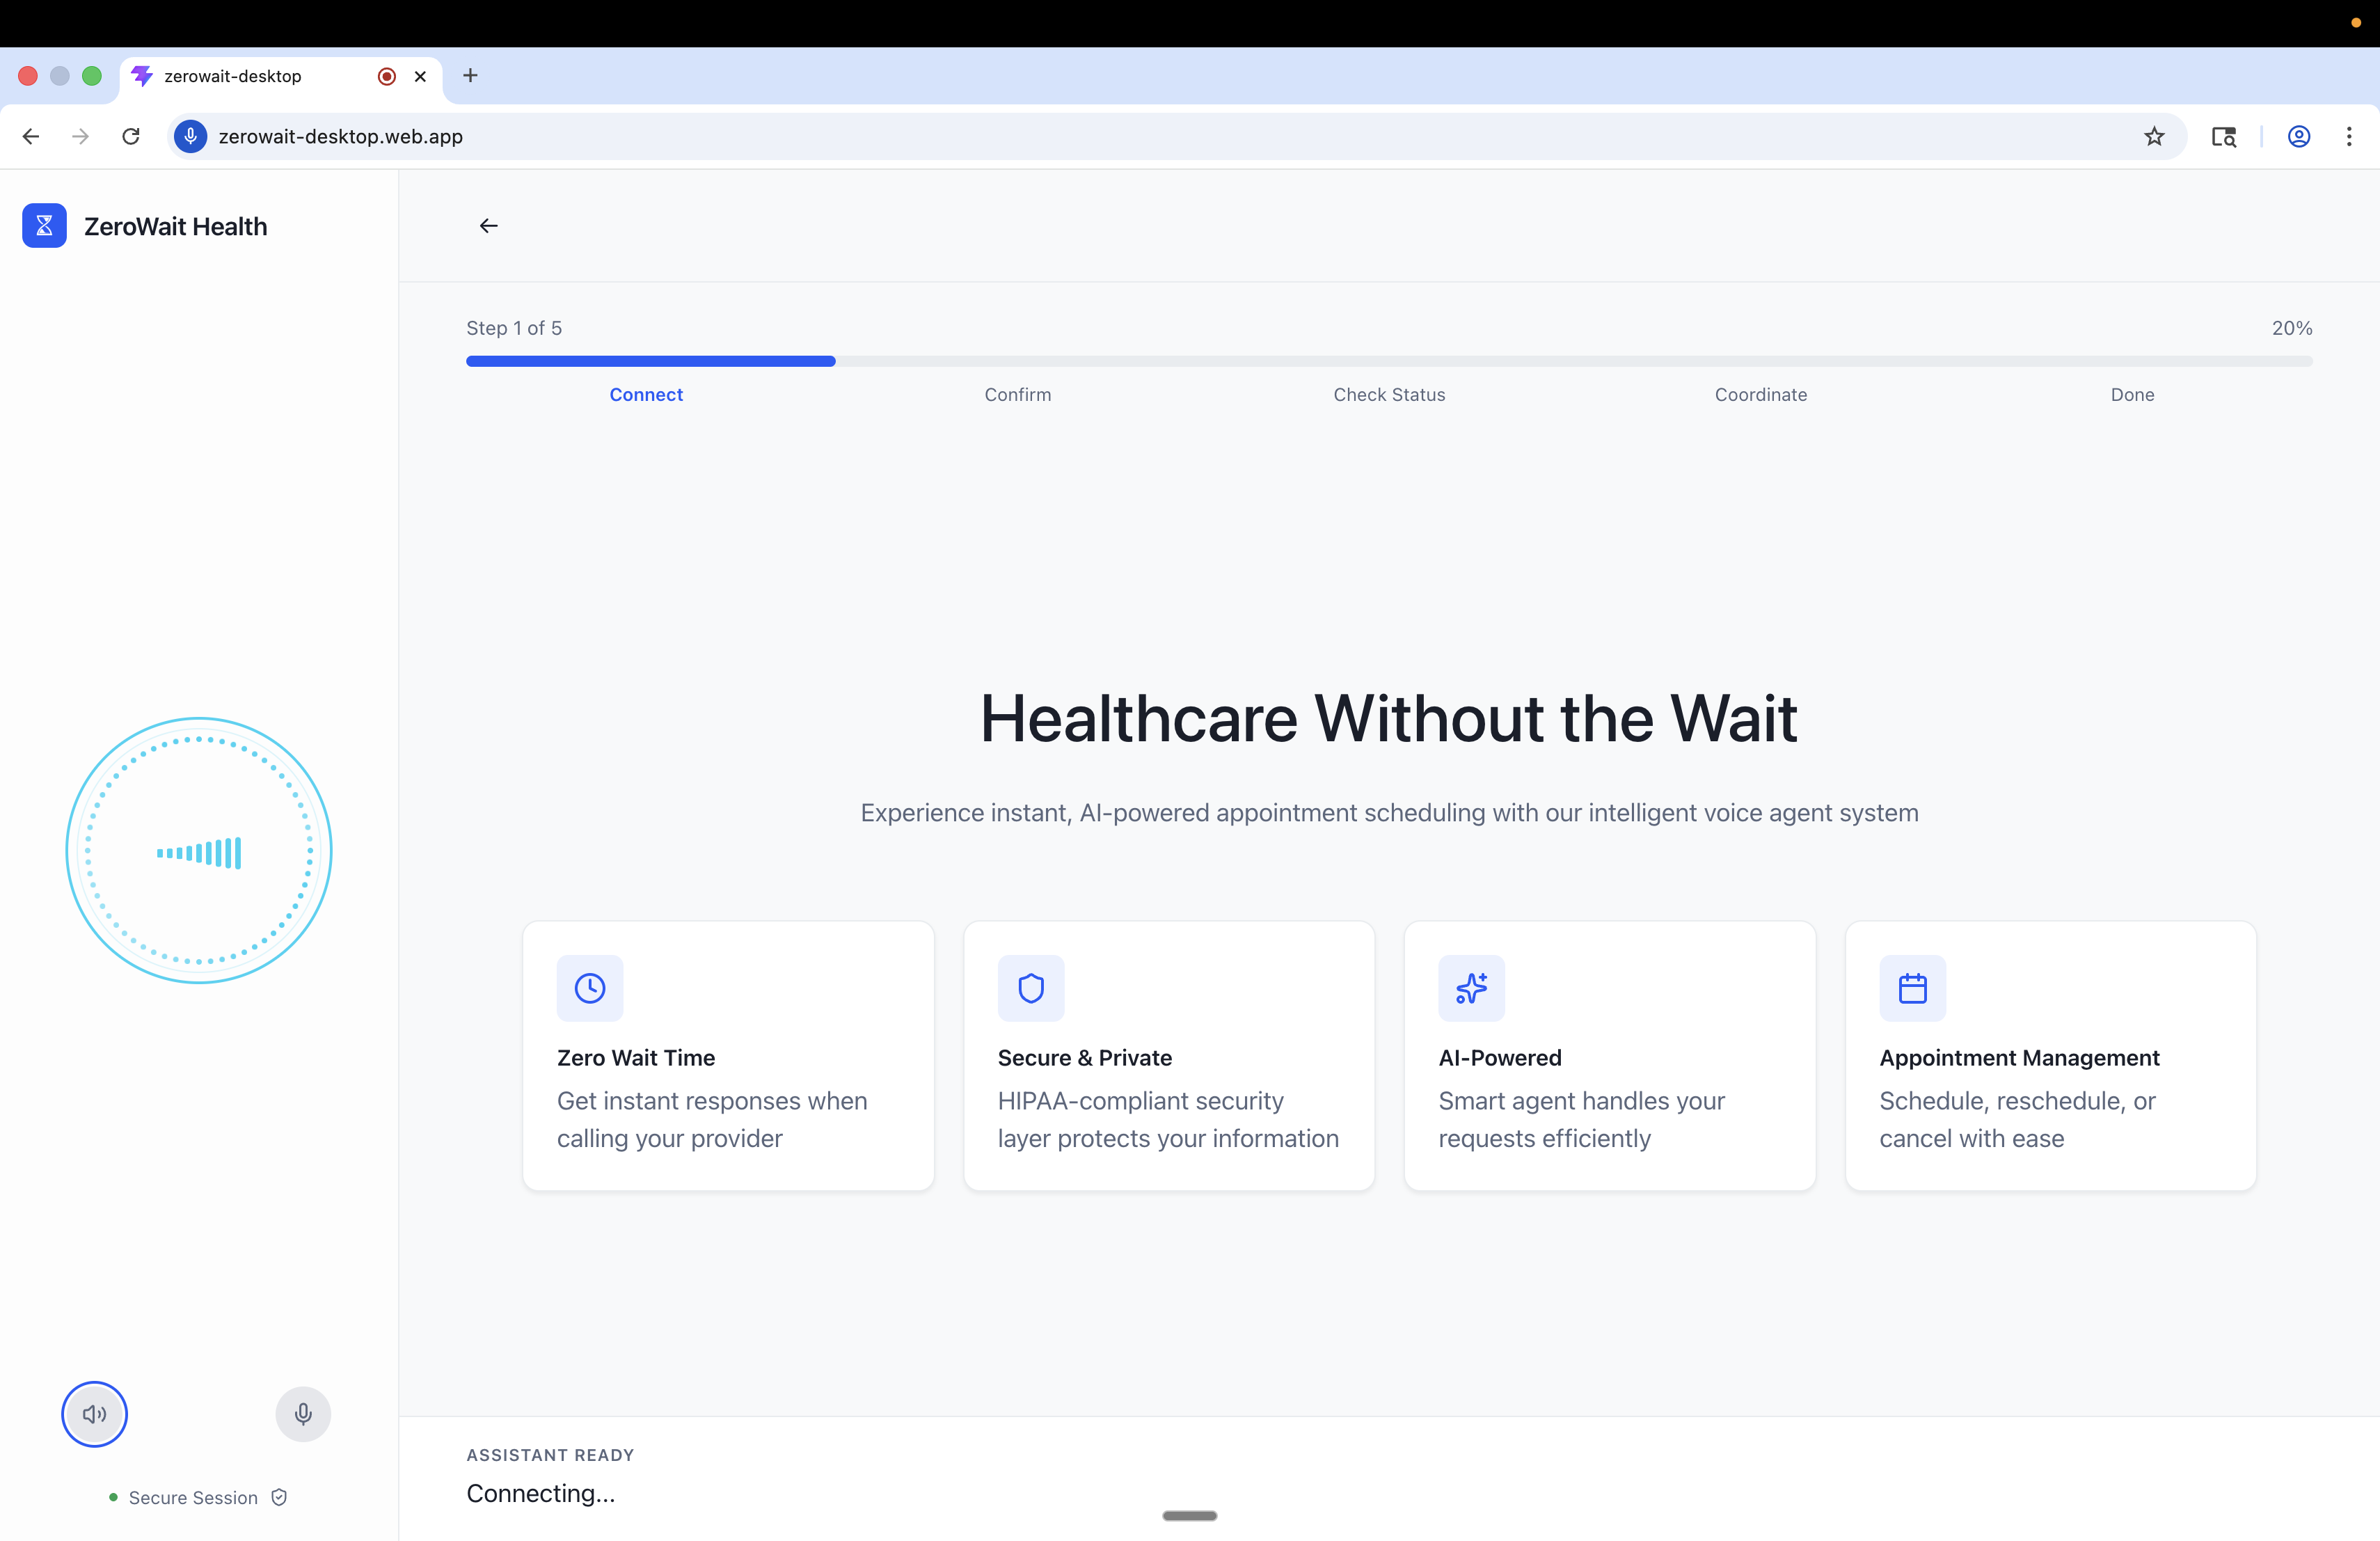Select the Connect step label
The height and width of the screenshot is (1541, 2380).
pyautogui.click(x=646, y=395)
